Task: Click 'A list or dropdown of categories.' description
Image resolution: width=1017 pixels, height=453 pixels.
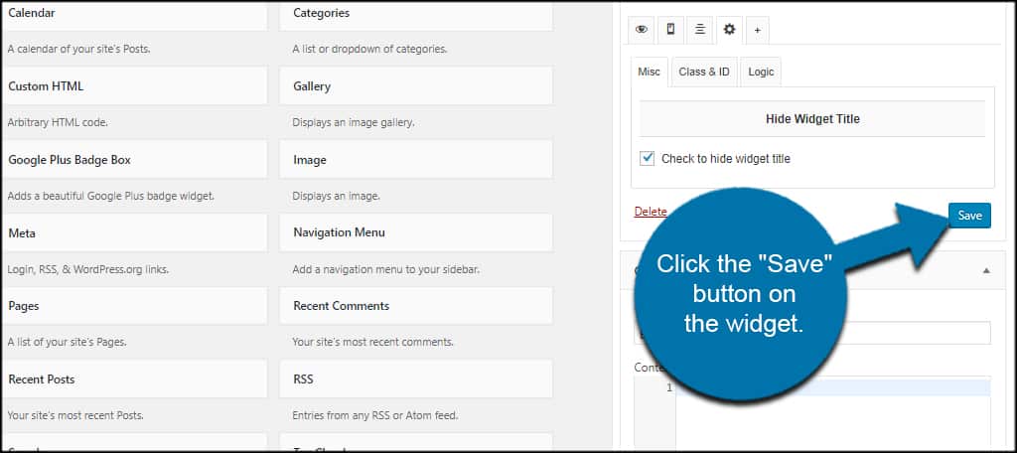Action: point(369,49)
